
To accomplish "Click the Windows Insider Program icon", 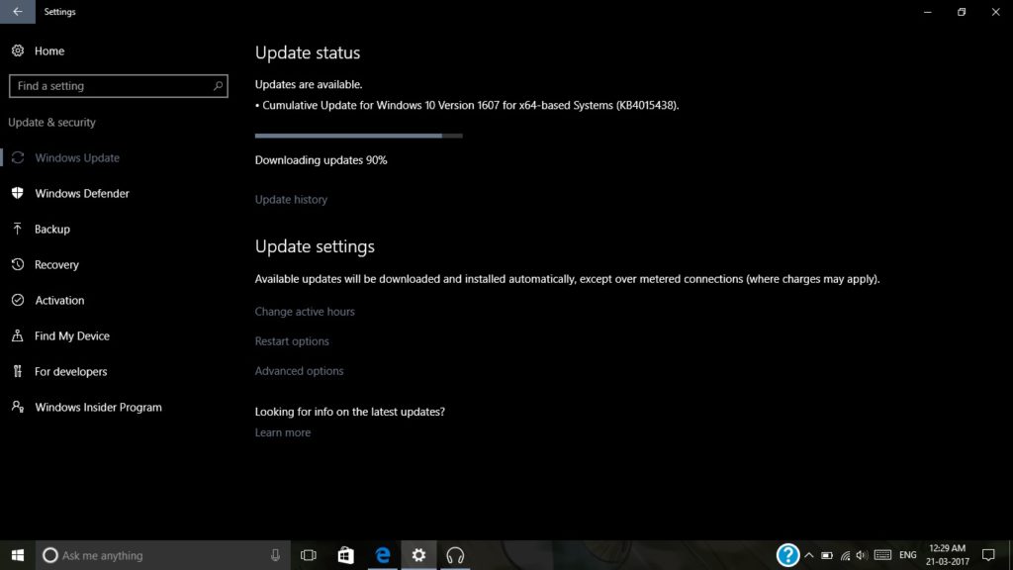I will 18,407.
